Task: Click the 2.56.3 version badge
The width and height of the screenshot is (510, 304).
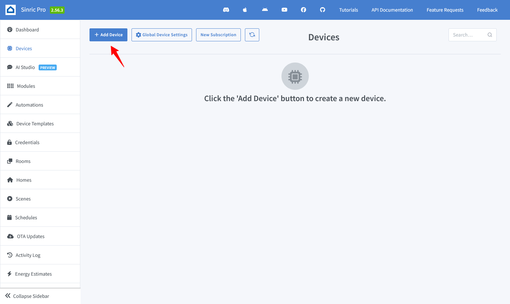Action: [57, 10]
